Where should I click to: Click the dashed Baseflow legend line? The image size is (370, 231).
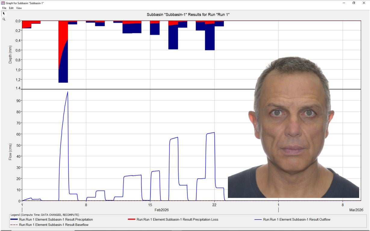[x=14, y=225]
